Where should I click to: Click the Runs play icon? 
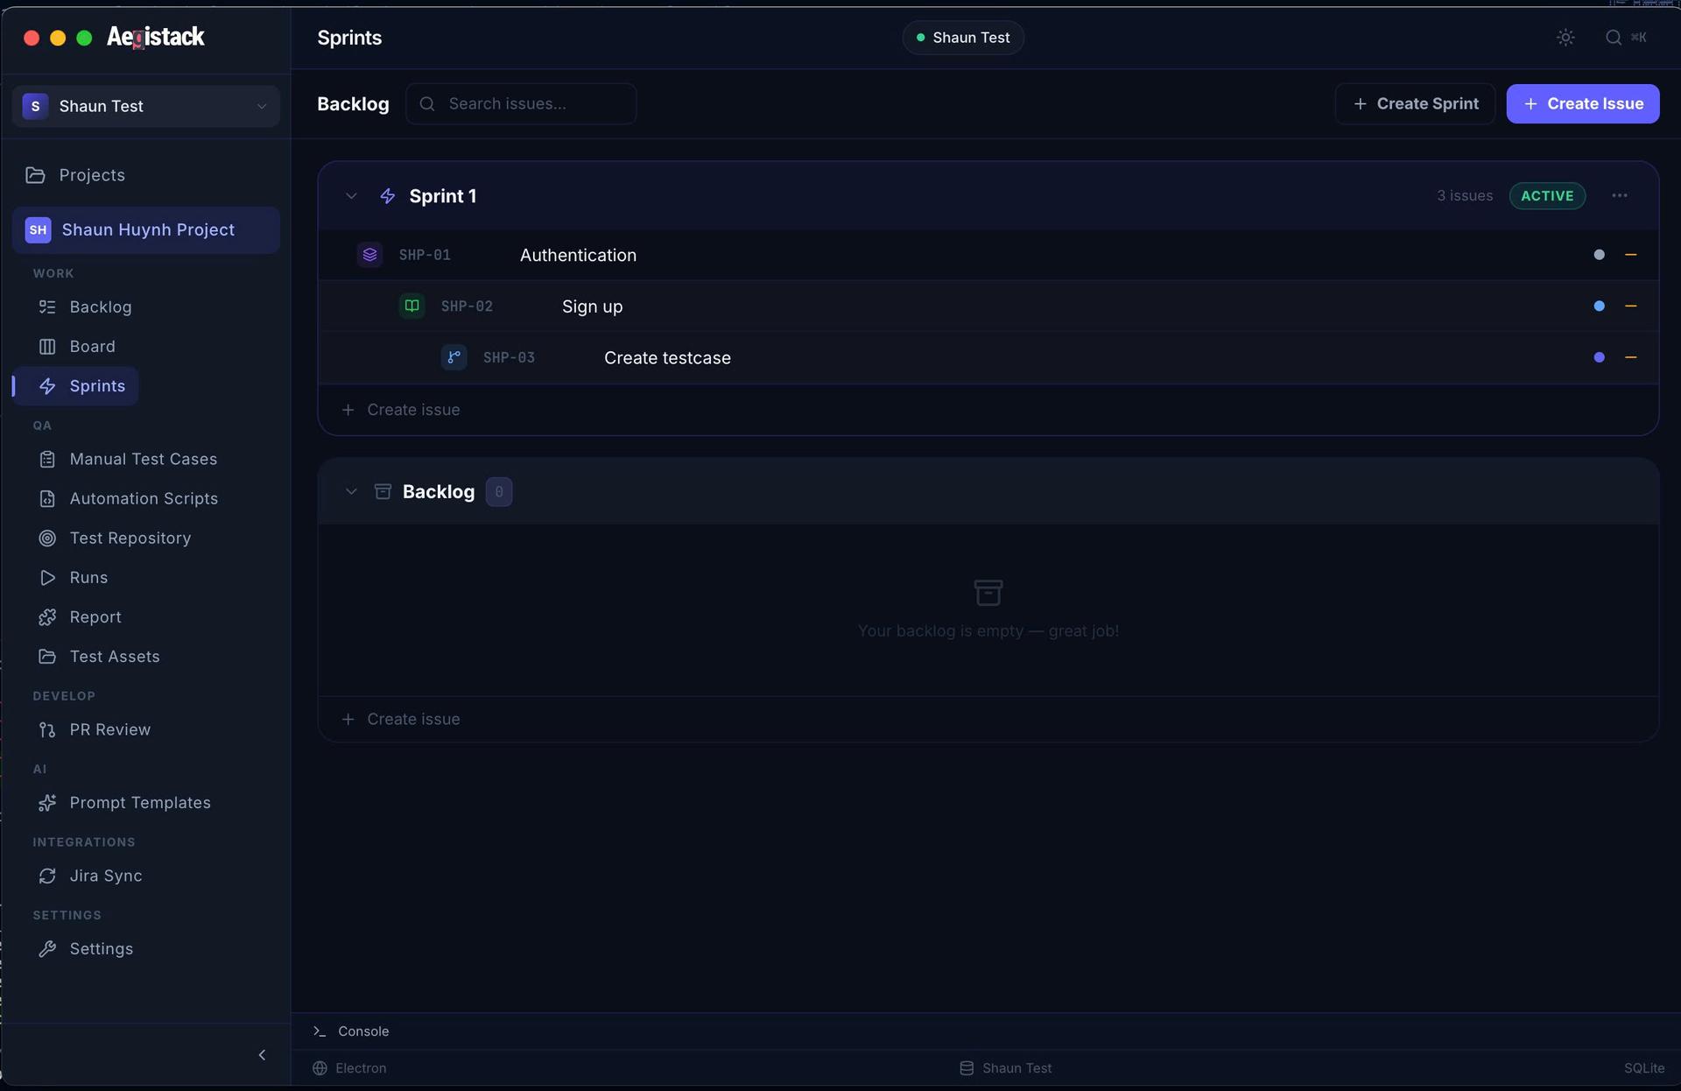[47, 578]
